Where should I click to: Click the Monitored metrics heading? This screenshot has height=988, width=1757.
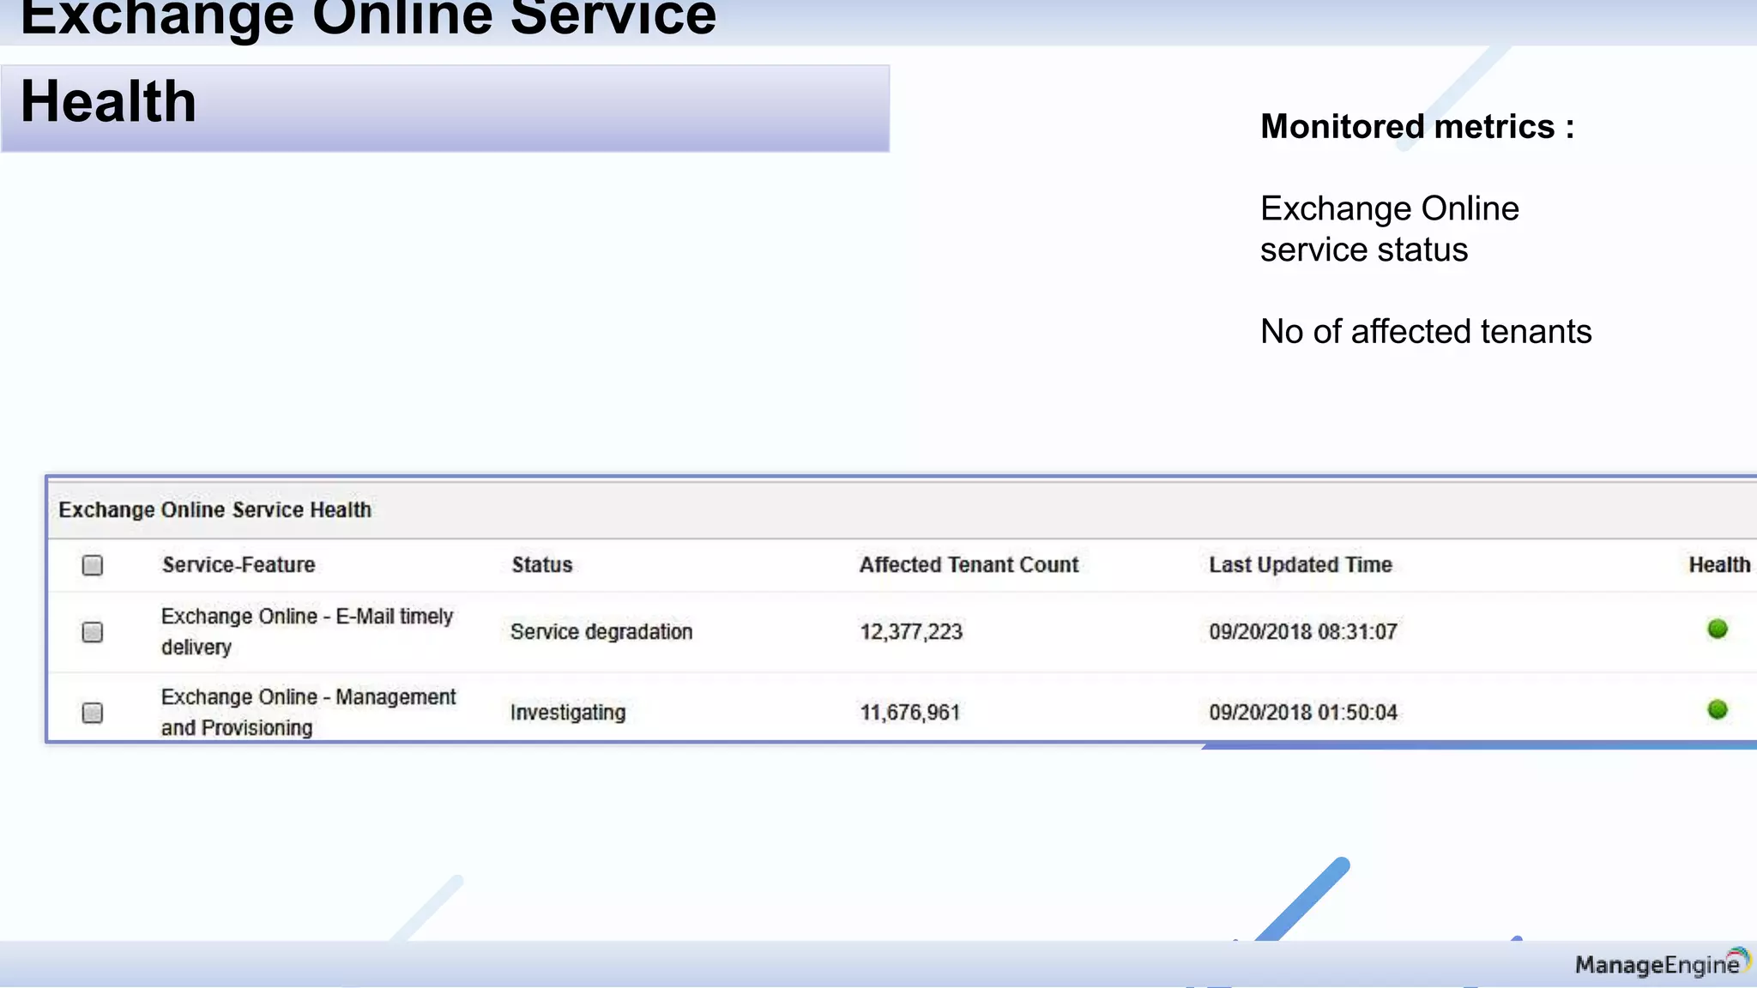point(1417,127)
